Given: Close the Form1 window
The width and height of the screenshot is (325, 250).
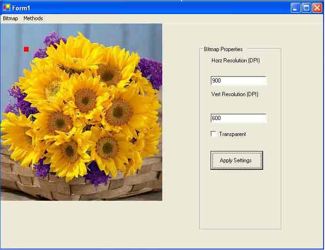Looking at the screenshot, I should point(317,8).
